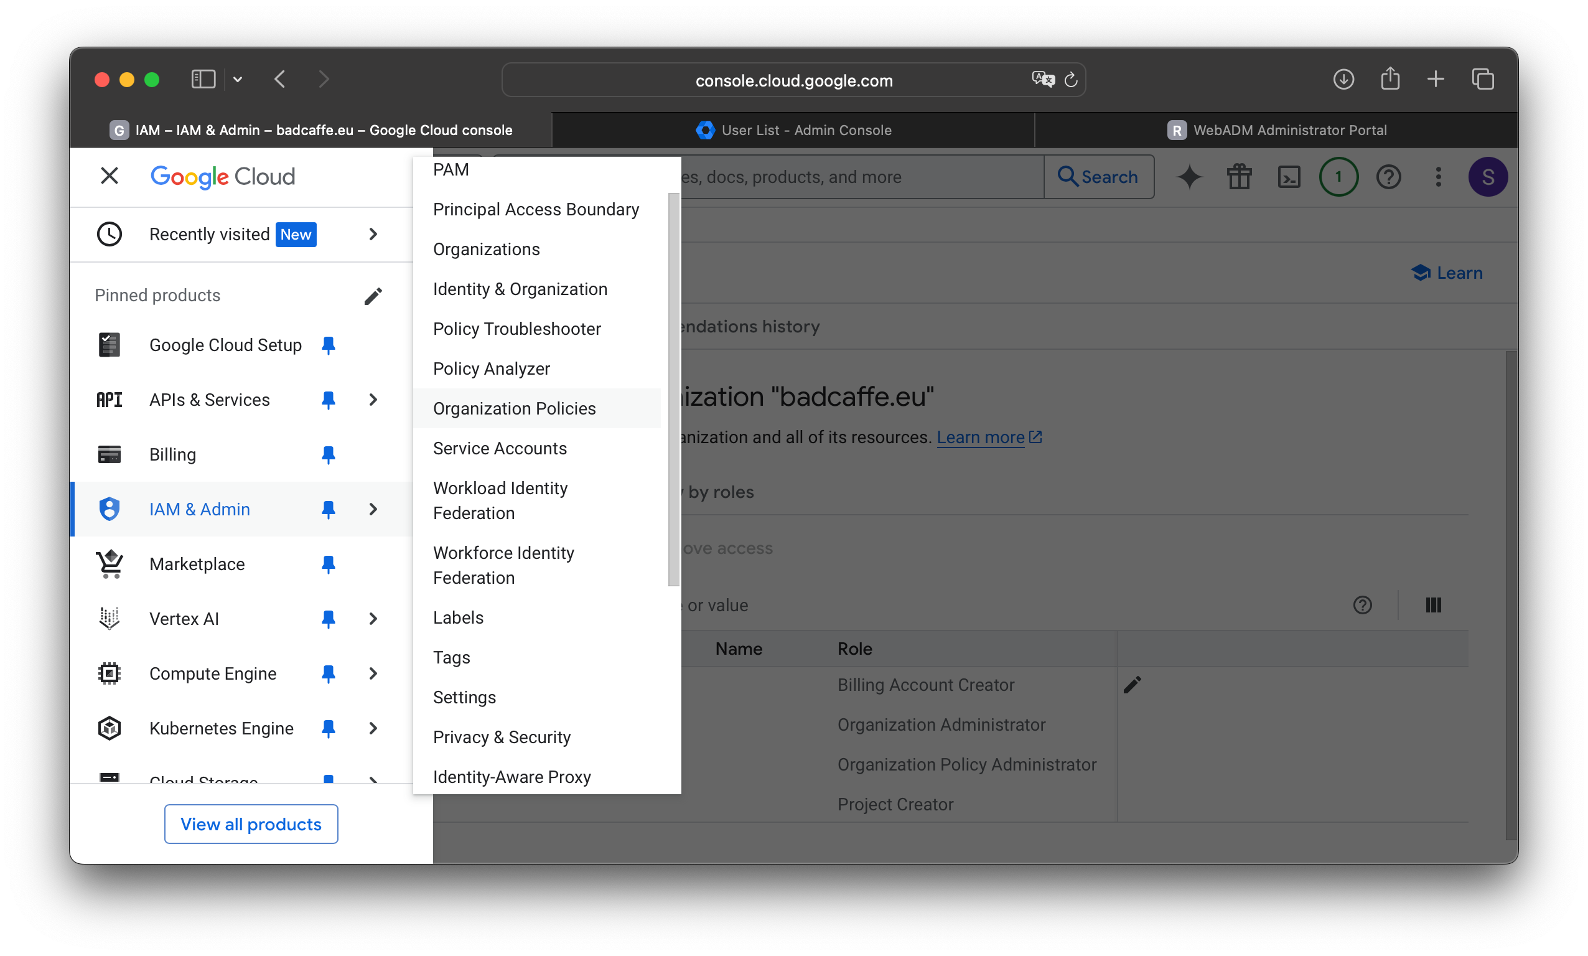Viewport: 1588px width, 956px height.
Task: Click the Safari address bar
Action: [793, 80]
